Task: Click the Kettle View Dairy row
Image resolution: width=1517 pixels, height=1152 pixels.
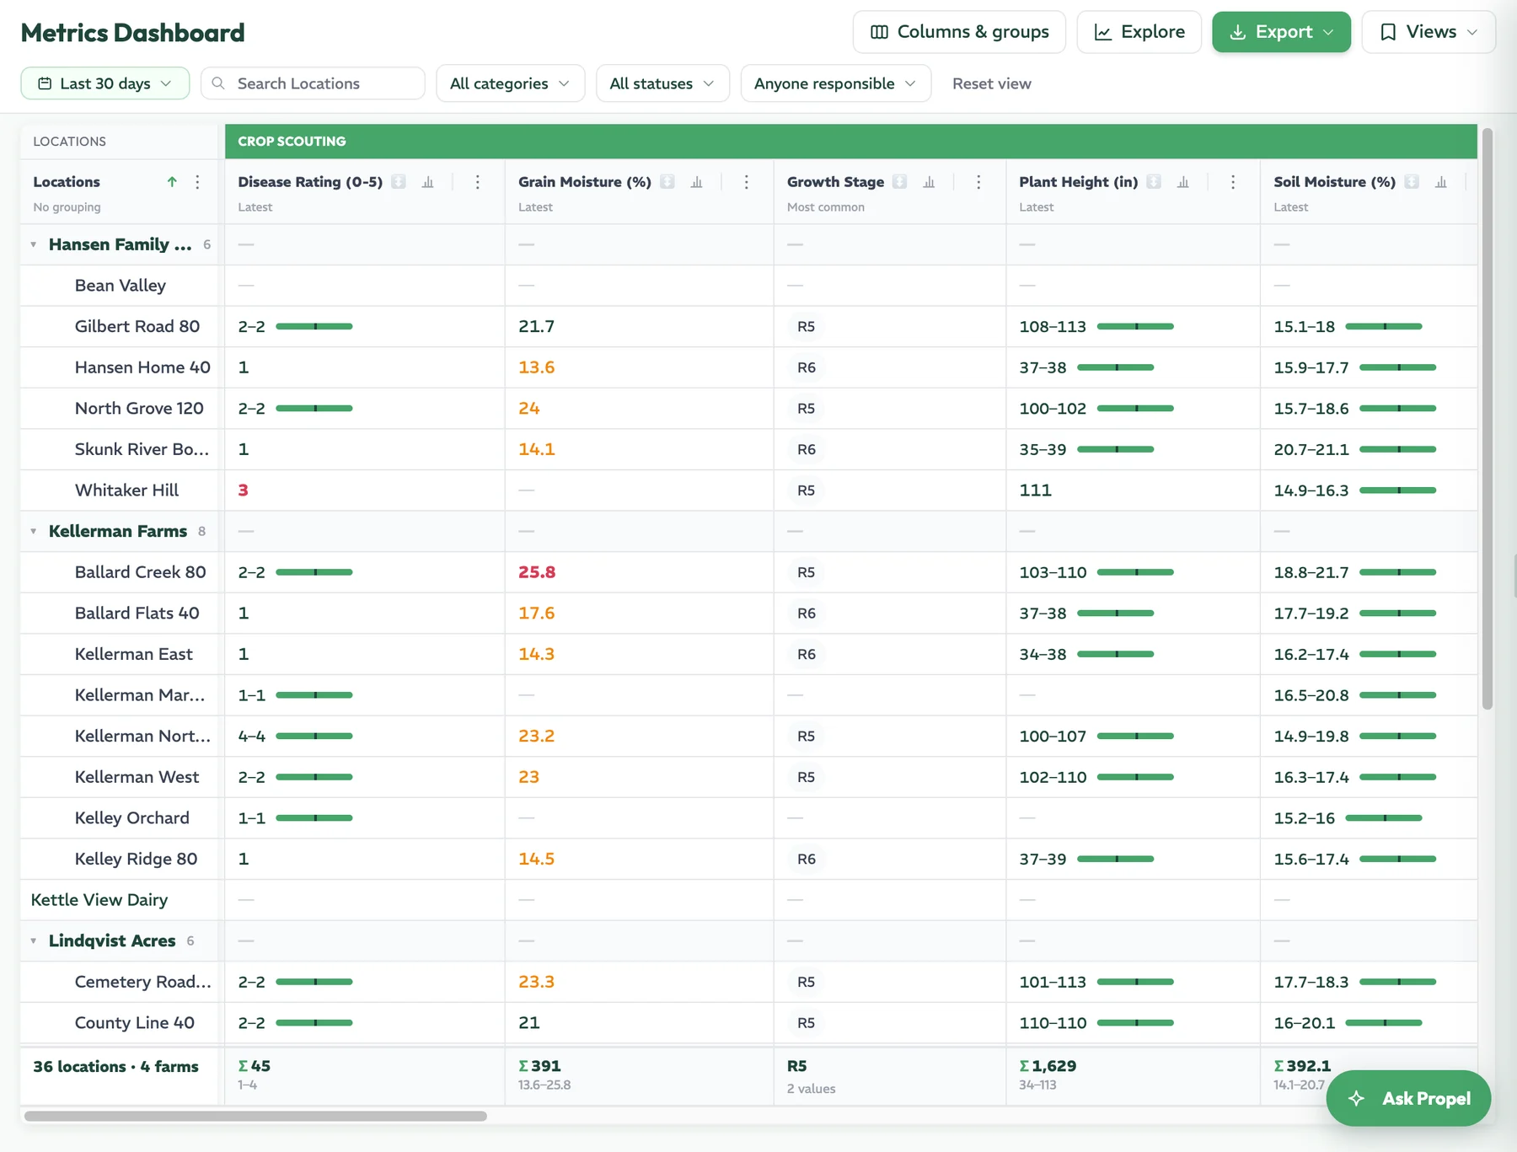Action: point(748,900)
